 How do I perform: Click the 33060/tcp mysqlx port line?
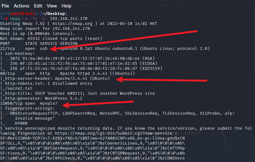click(x=29, y=103)
